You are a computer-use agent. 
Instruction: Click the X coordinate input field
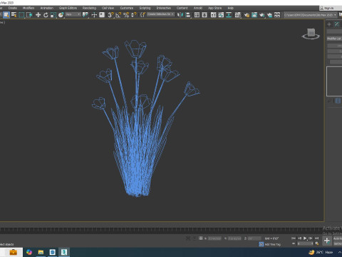(214, 238)
